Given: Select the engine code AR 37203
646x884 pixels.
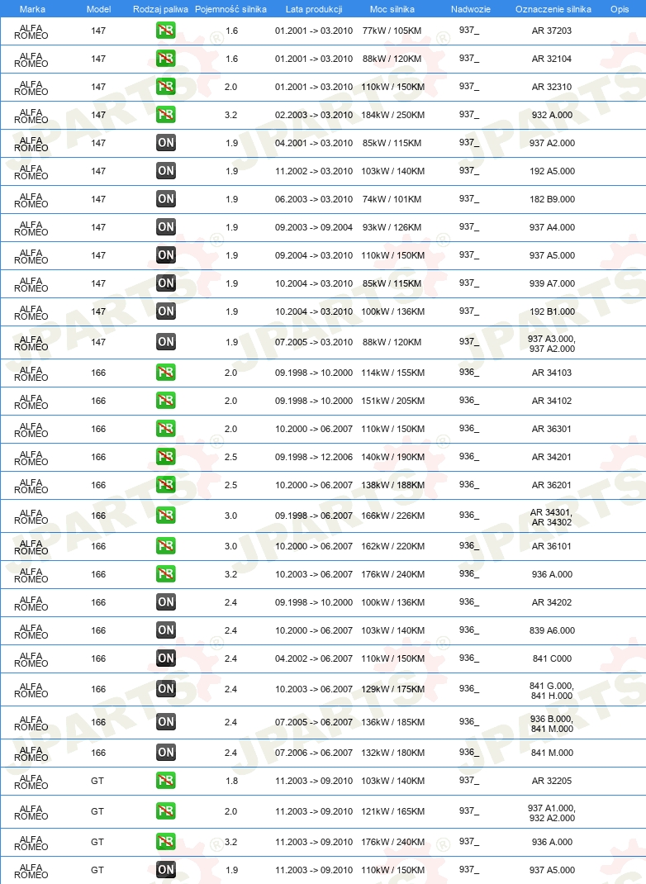Looking at the screenshot, I should (552, 31).
